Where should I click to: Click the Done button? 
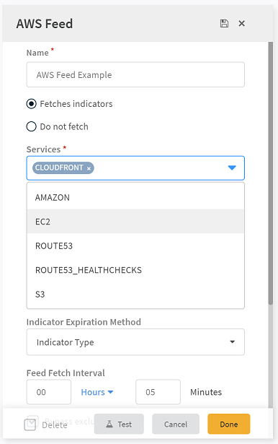coord(229,424)
